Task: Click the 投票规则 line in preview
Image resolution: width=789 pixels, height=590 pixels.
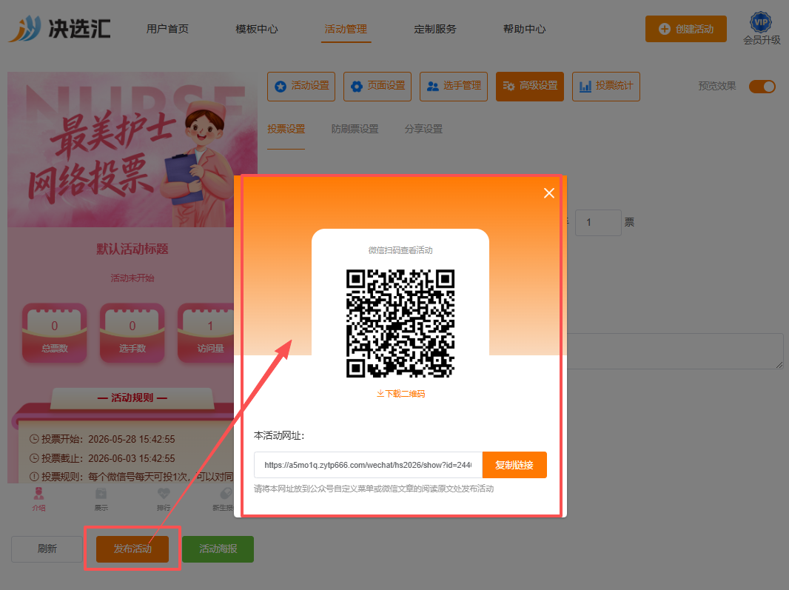Action: tap(132, 476)
